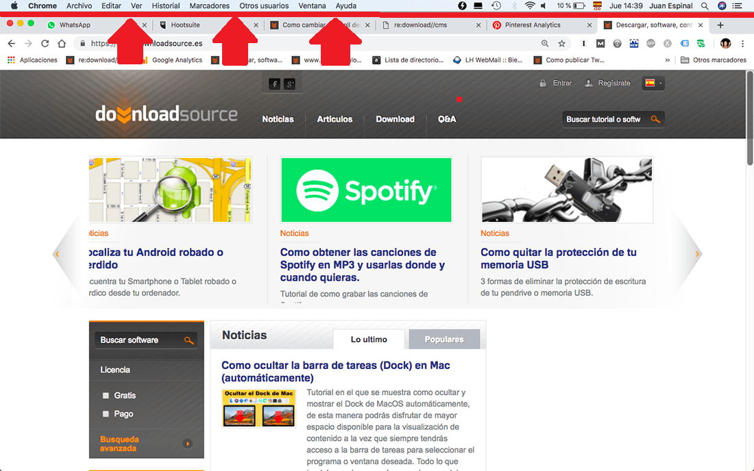Select the Populares news tab

pyautogui.click(x=444, y=340)
